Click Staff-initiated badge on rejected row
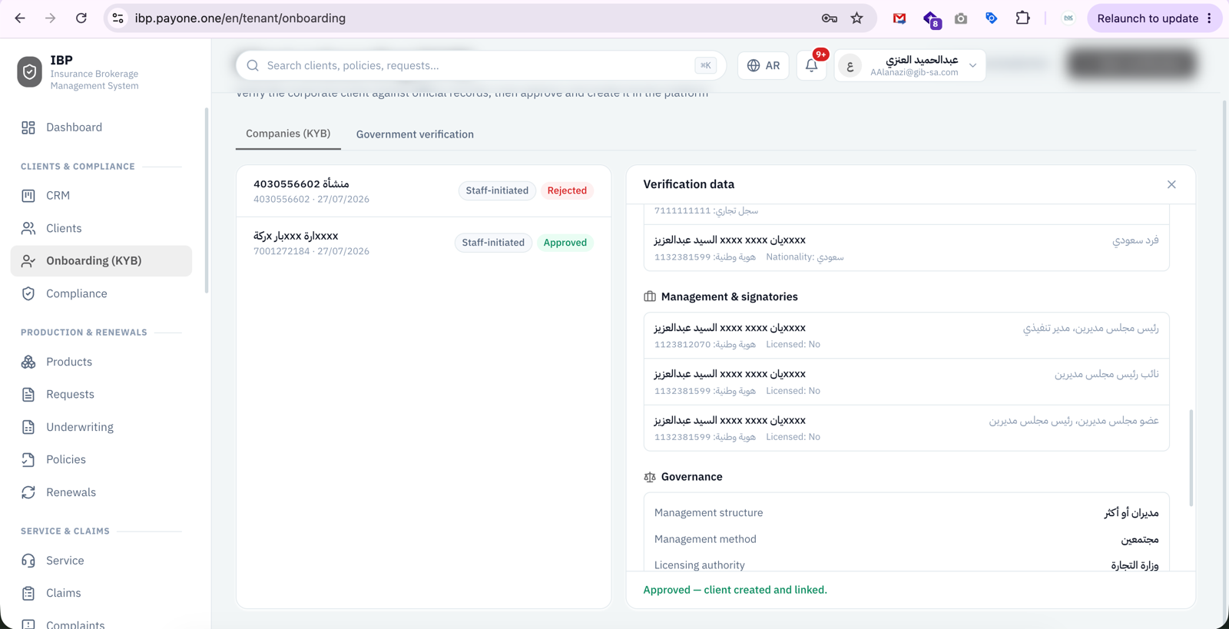Screen dimensions: 1229x629 [497, 190]
